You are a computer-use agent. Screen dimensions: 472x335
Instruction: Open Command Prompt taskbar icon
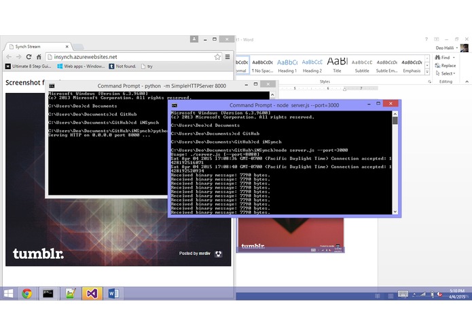click(48, 293)
